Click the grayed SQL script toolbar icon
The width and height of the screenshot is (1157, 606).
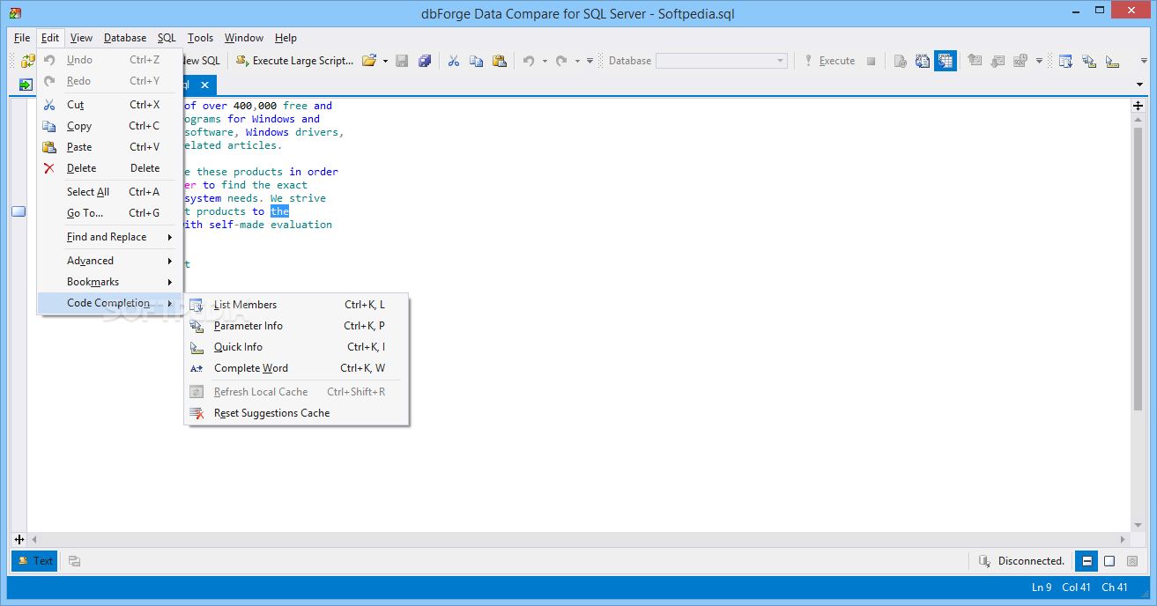[1020, 61]
